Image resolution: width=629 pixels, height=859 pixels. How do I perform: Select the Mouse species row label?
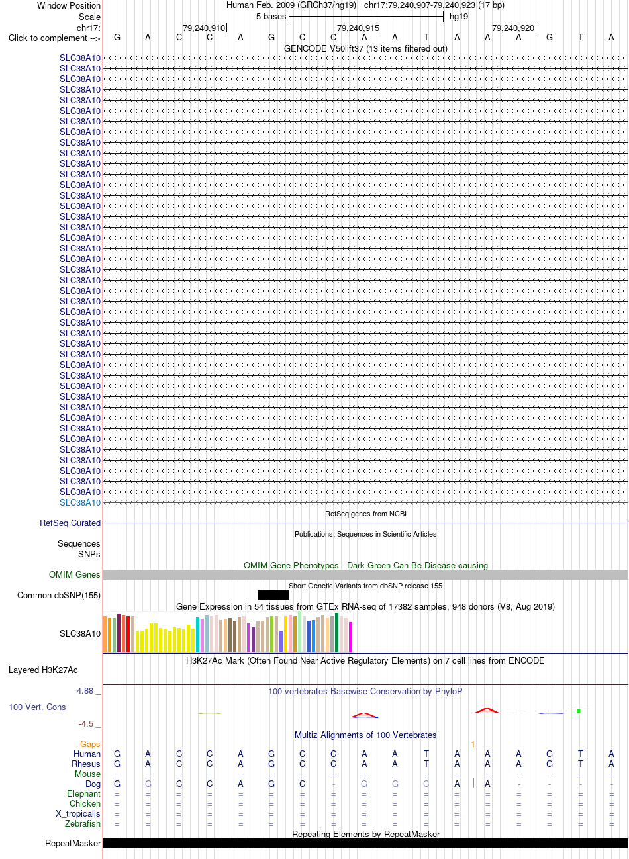(x=87, y=774)
